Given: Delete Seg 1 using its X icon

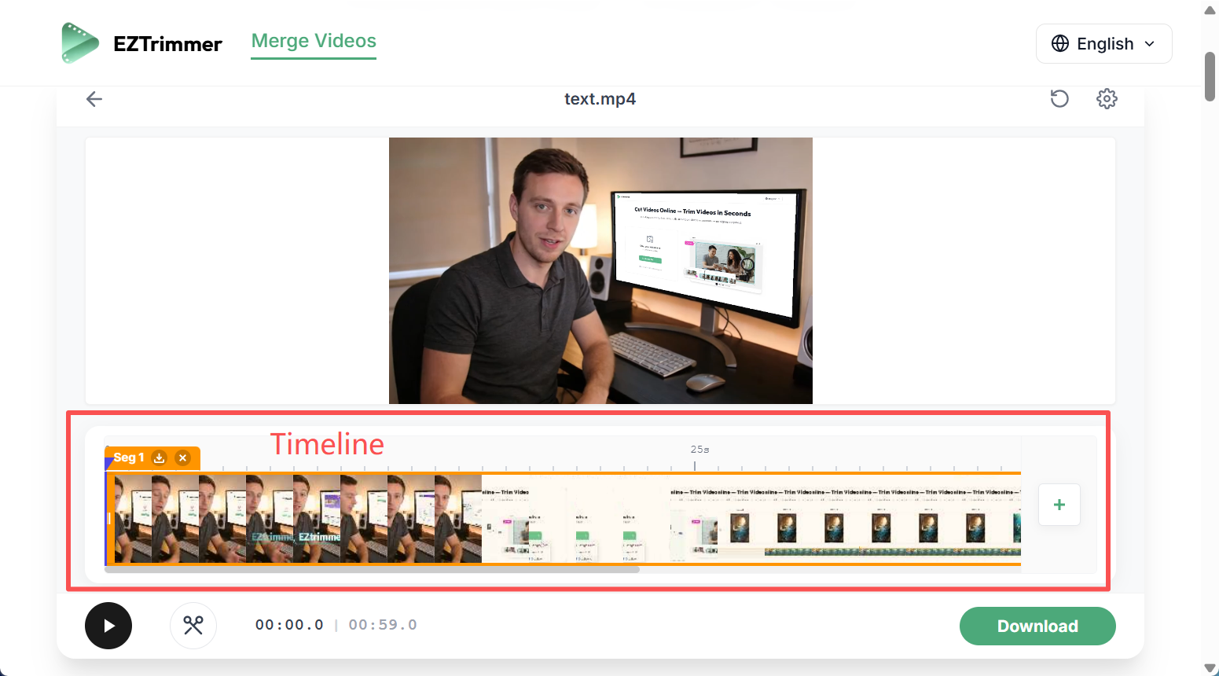Looking at the screenshot, I should pyautogui.click(x=182, y=457).
